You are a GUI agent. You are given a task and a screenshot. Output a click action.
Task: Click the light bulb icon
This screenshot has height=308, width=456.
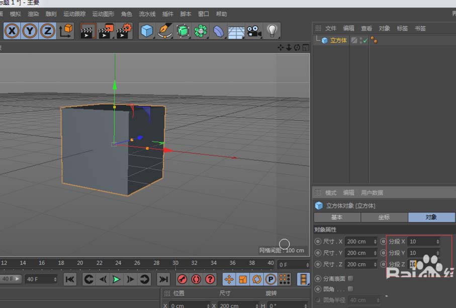tap(272, 31)
